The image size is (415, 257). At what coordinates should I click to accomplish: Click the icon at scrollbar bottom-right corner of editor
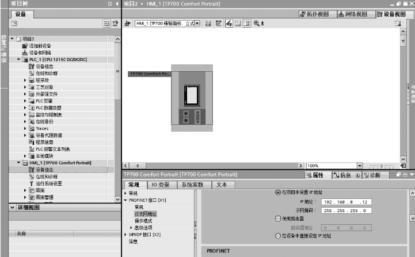point(403,166)
